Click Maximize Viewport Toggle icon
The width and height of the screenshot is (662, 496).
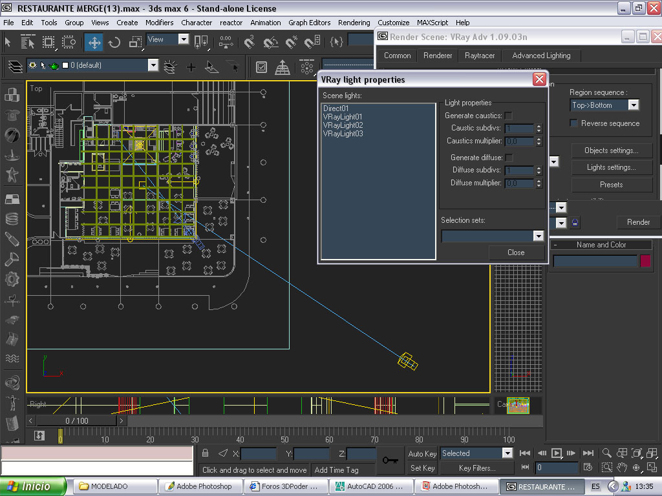pos(652,468)
